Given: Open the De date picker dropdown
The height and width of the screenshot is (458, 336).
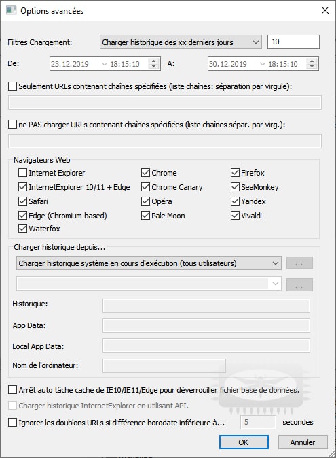Looking at the screenshot, I should click(104, 64).
